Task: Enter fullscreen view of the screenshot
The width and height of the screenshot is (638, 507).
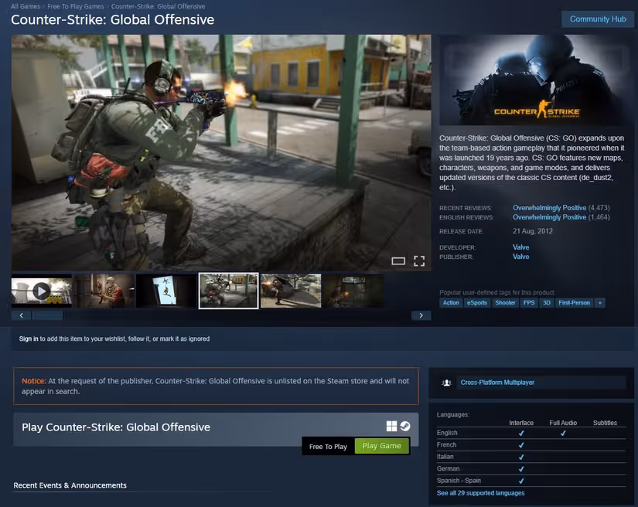Action: pyautogui.click(x=419, y=261)
